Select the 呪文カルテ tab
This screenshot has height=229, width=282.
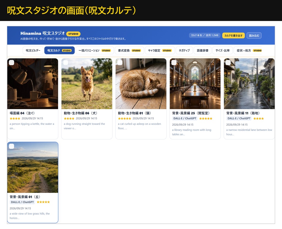pos(59,50)
